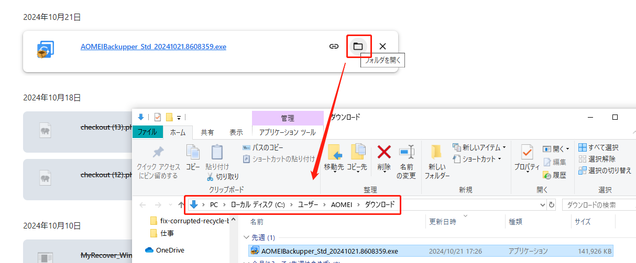Image resolution: width=636 pixels, height=263 pixels.
Task: Open the ファイル tab in Explorer
Action: [x=147, y=132]
